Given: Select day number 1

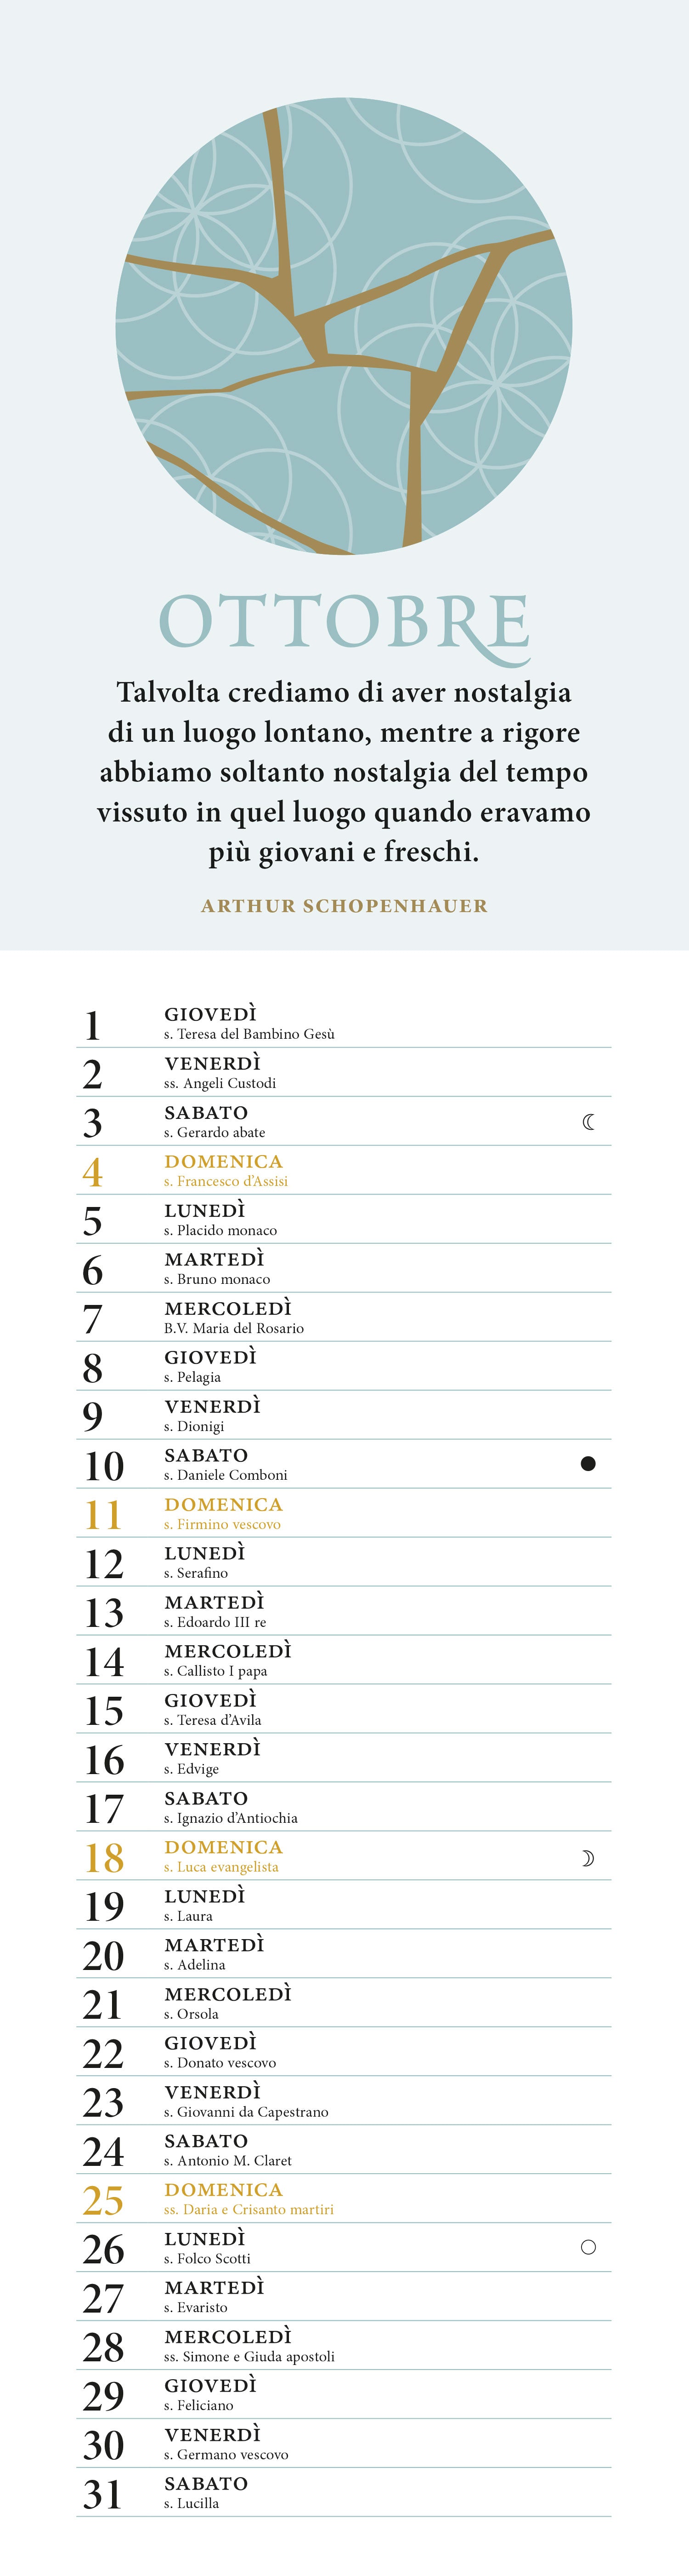Looking at the screenshot, I should tap(92, 1025).
